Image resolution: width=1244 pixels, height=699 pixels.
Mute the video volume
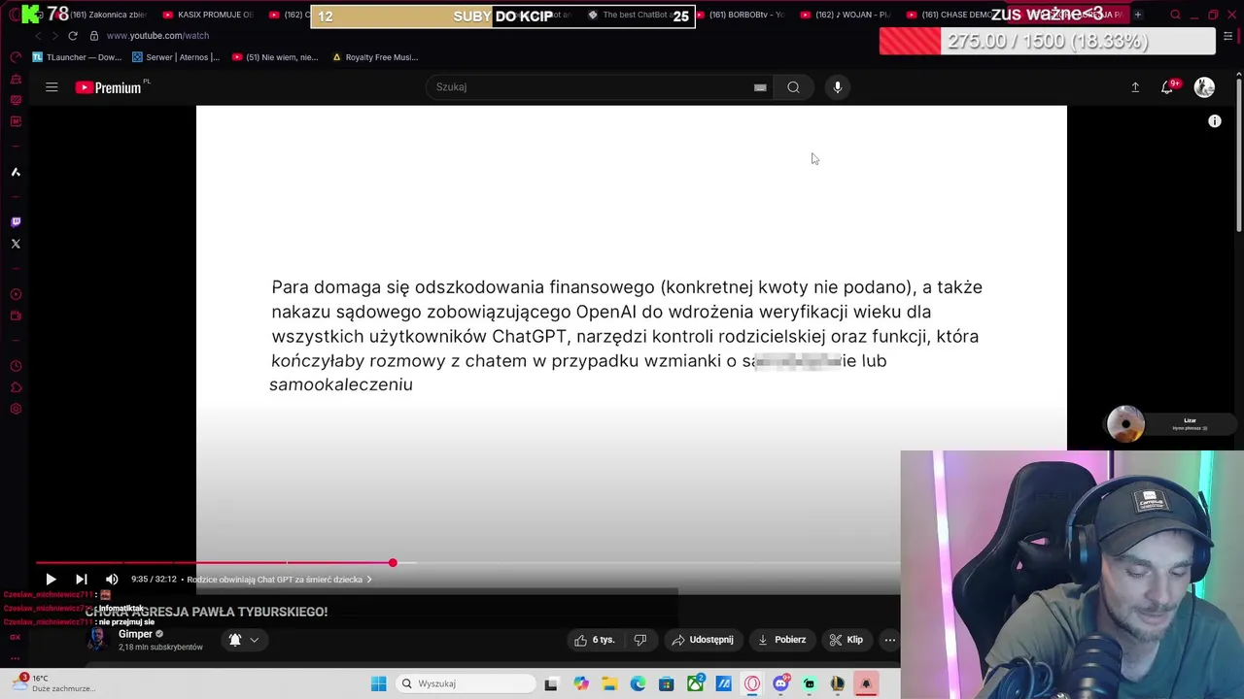point(112,580)
